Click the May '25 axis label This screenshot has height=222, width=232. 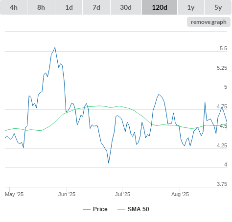click(14, 194)
